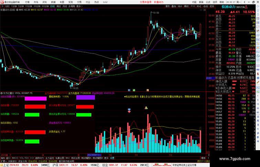Switch sidebar period to 季
Screen dimensions: 260x167
(x=258, y=137)
